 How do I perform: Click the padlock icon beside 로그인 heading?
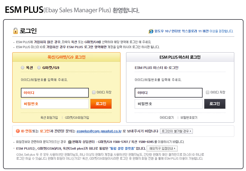[x=15, y=31]
